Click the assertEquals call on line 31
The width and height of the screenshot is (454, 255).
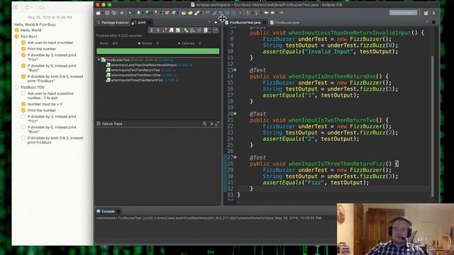(282, 183)
